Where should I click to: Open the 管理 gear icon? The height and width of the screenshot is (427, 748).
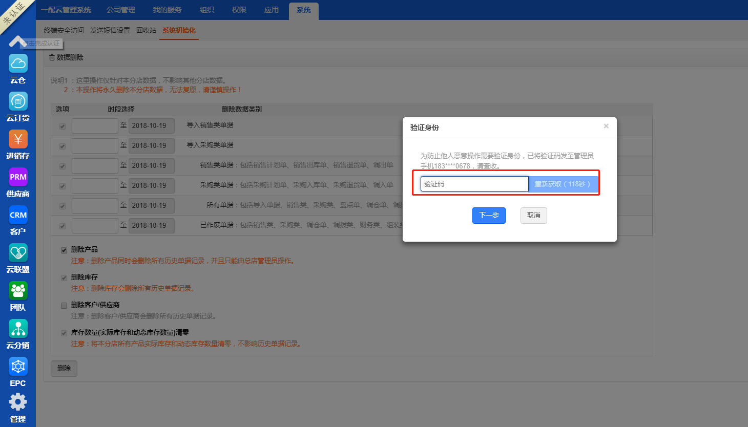pos(18,402)
